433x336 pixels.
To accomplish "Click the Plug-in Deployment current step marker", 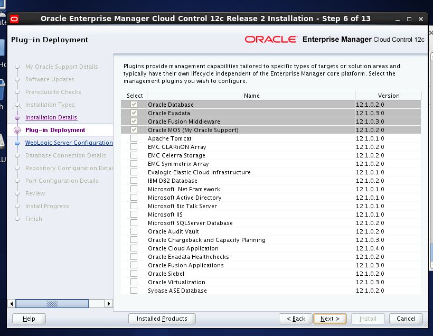I will pyautogui.click(x=17, y=130).
